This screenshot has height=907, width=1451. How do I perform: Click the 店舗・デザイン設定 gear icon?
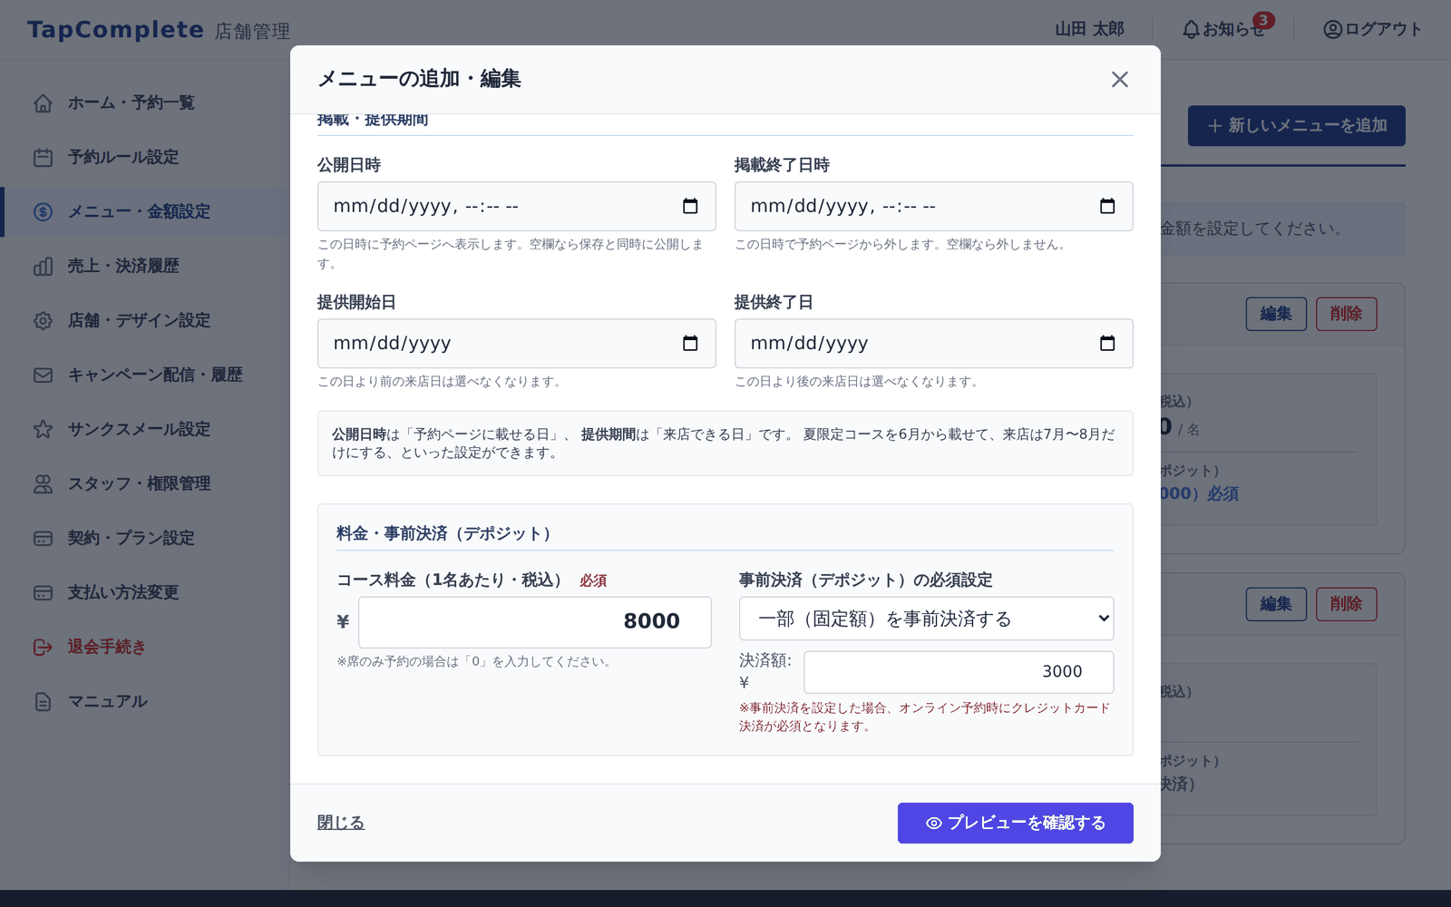43,320
